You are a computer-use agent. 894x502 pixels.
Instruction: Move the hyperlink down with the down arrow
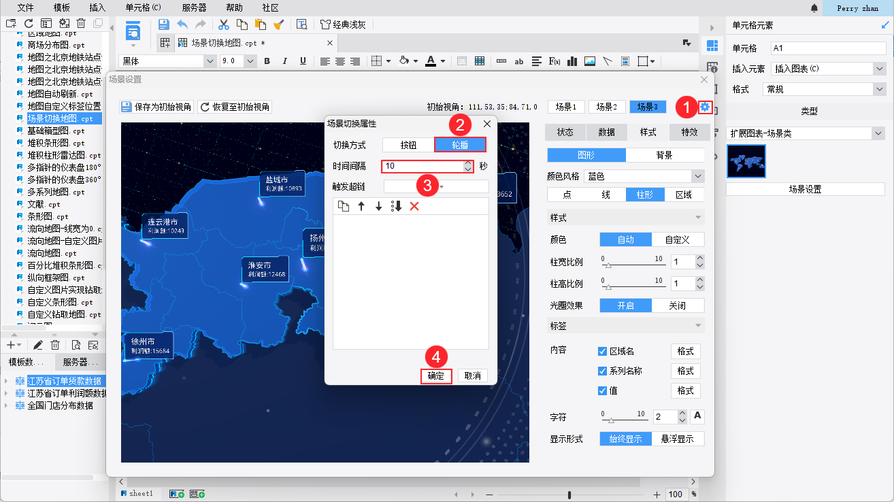click(379, 206)
